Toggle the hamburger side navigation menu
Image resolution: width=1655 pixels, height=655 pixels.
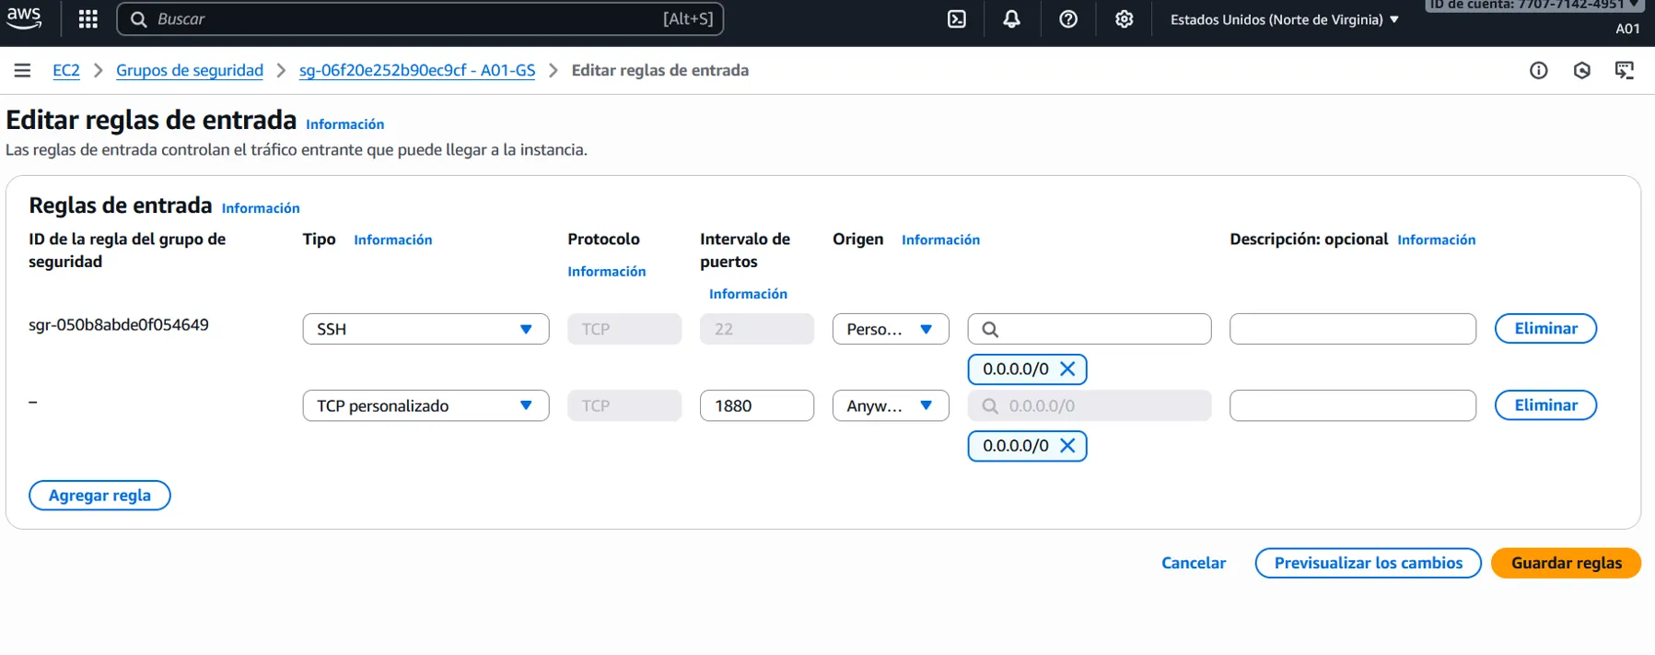tap(22, 71)
